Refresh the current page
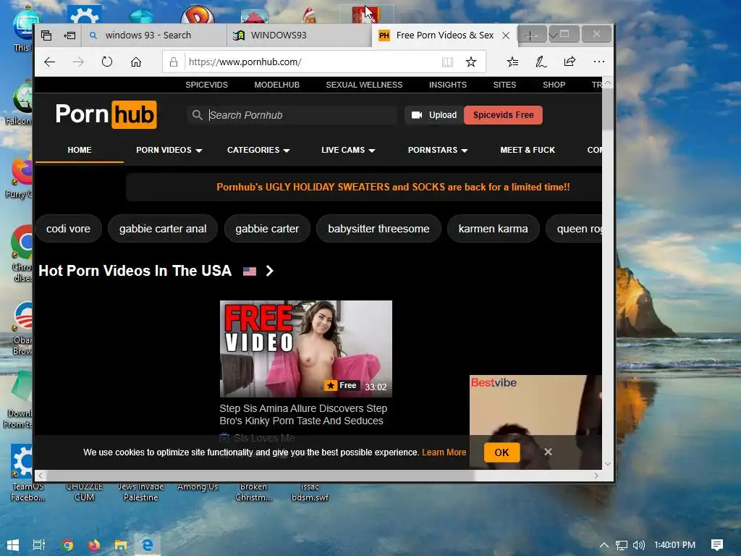Image resolution: width=741 pixels, height=556 pixels. click(x=107, y=62)
